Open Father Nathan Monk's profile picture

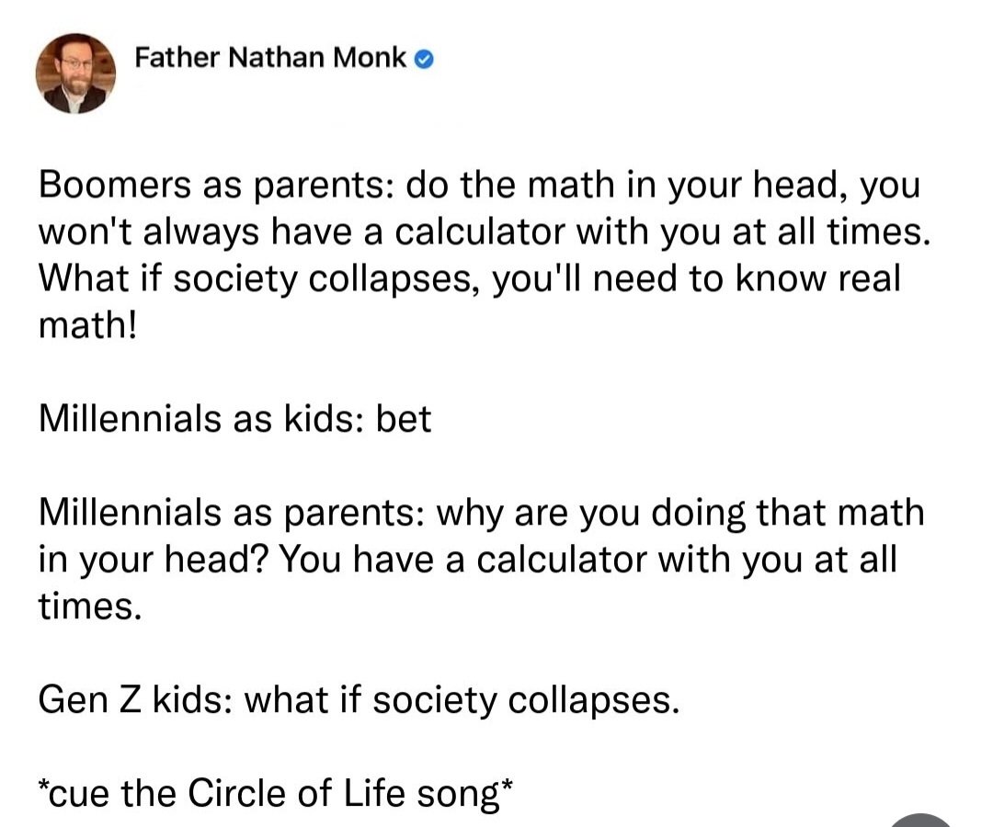tap(76, 75)
